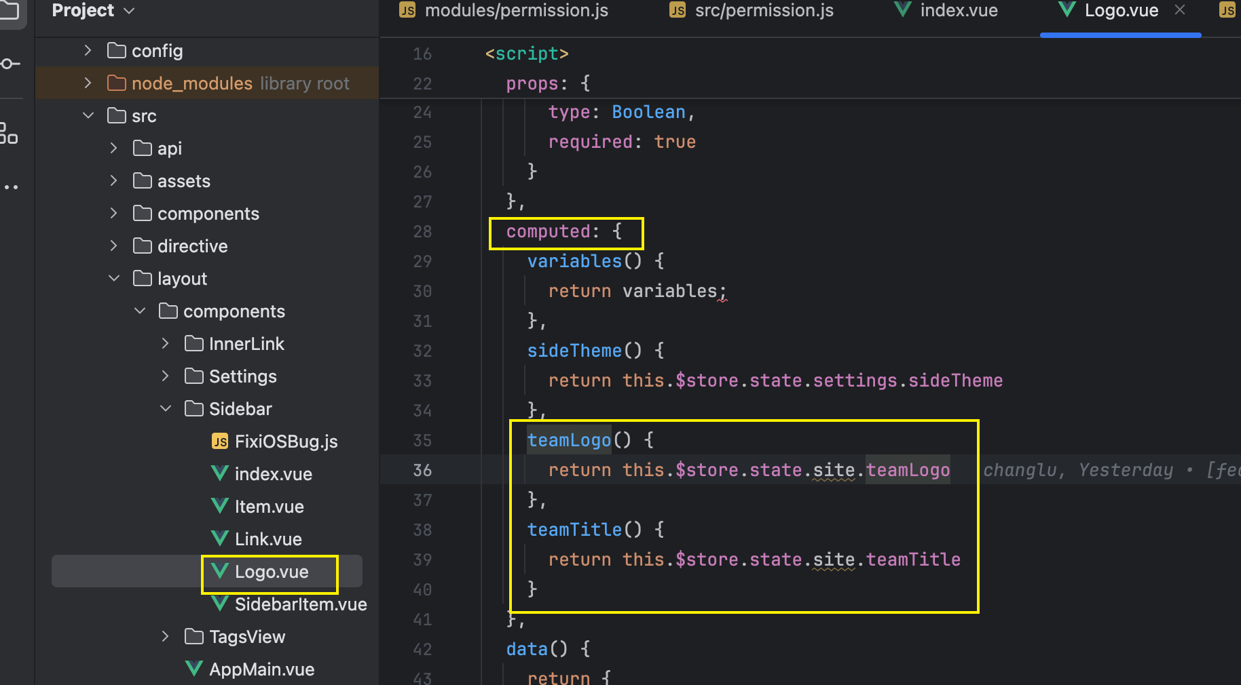This screenshot has width=1241, height=685.
Task: Open index.vue under Sidebar folder
Action: [x=273, y=474]
